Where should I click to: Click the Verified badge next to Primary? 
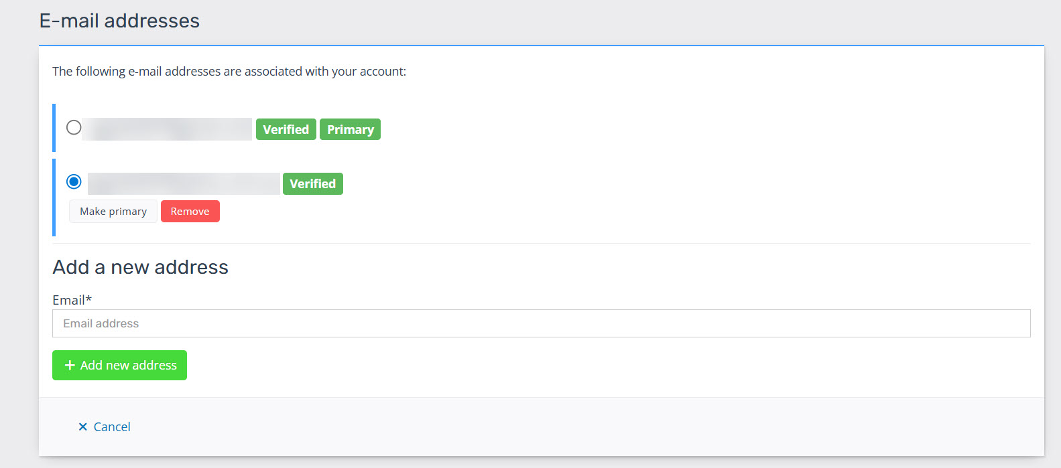click(x=286, y=130)
